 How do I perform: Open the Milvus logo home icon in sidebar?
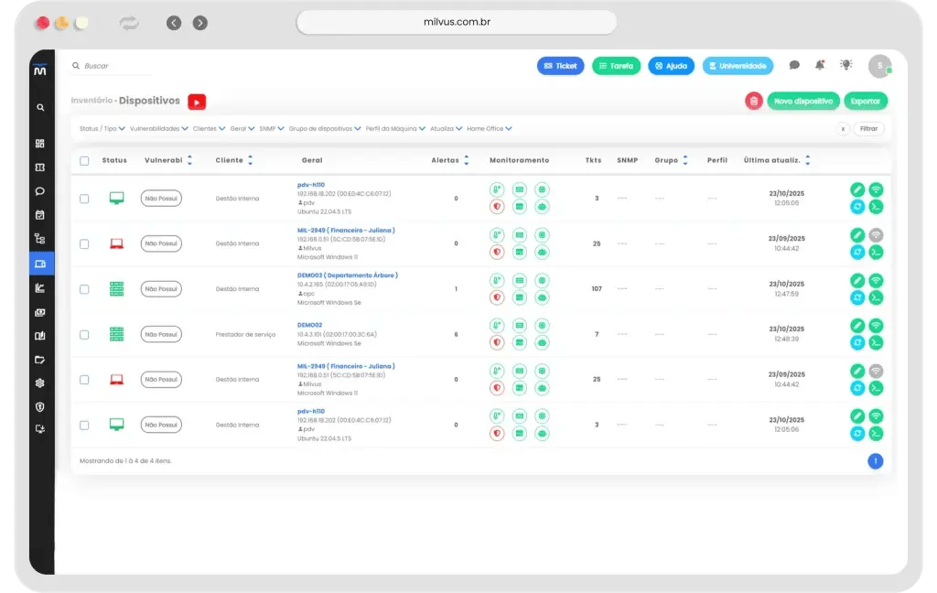coord(40,70)
